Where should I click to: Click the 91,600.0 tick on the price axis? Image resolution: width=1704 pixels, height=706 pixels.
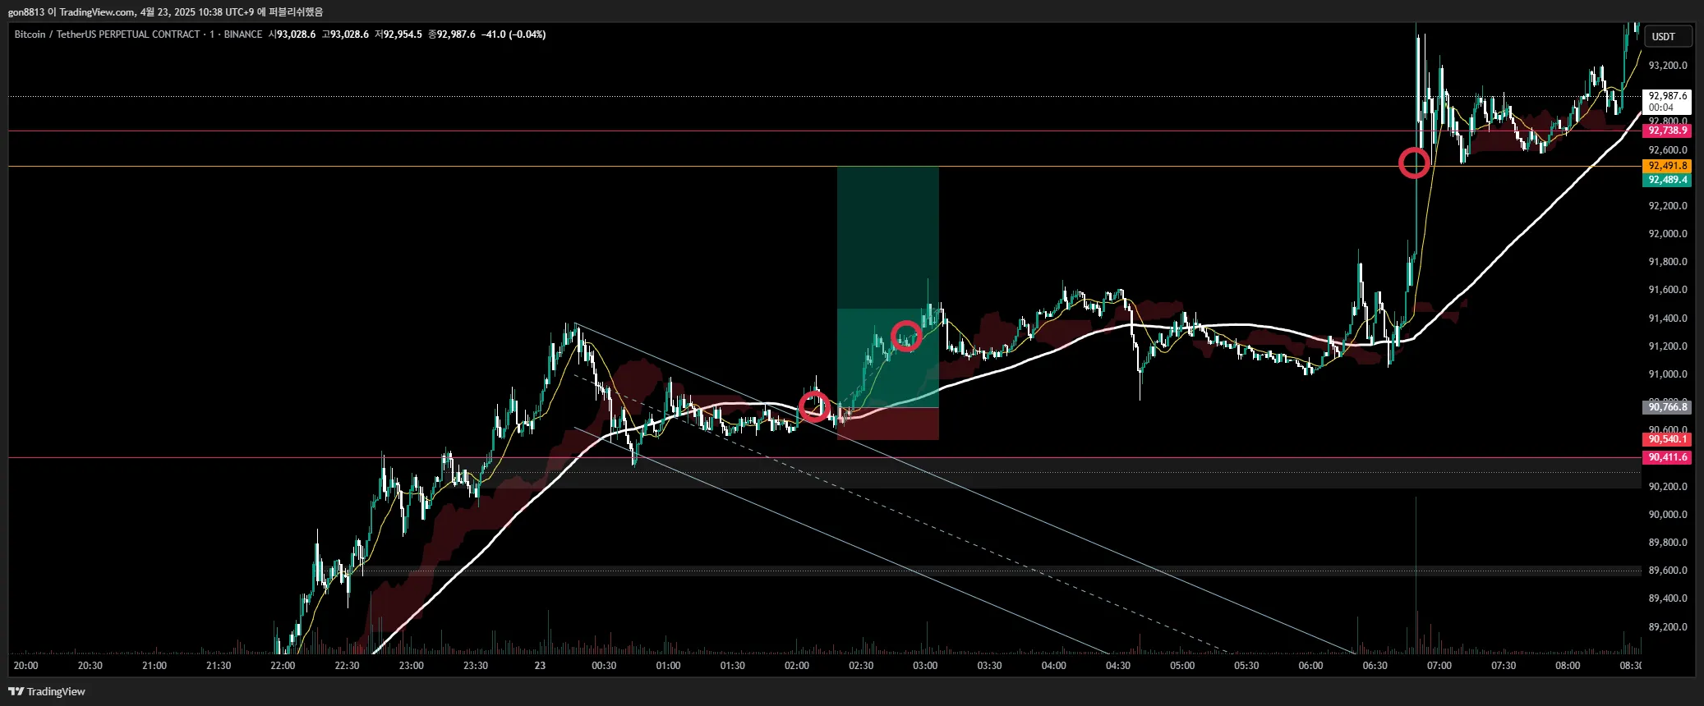pyautogui.click(x=1668, y=290)
